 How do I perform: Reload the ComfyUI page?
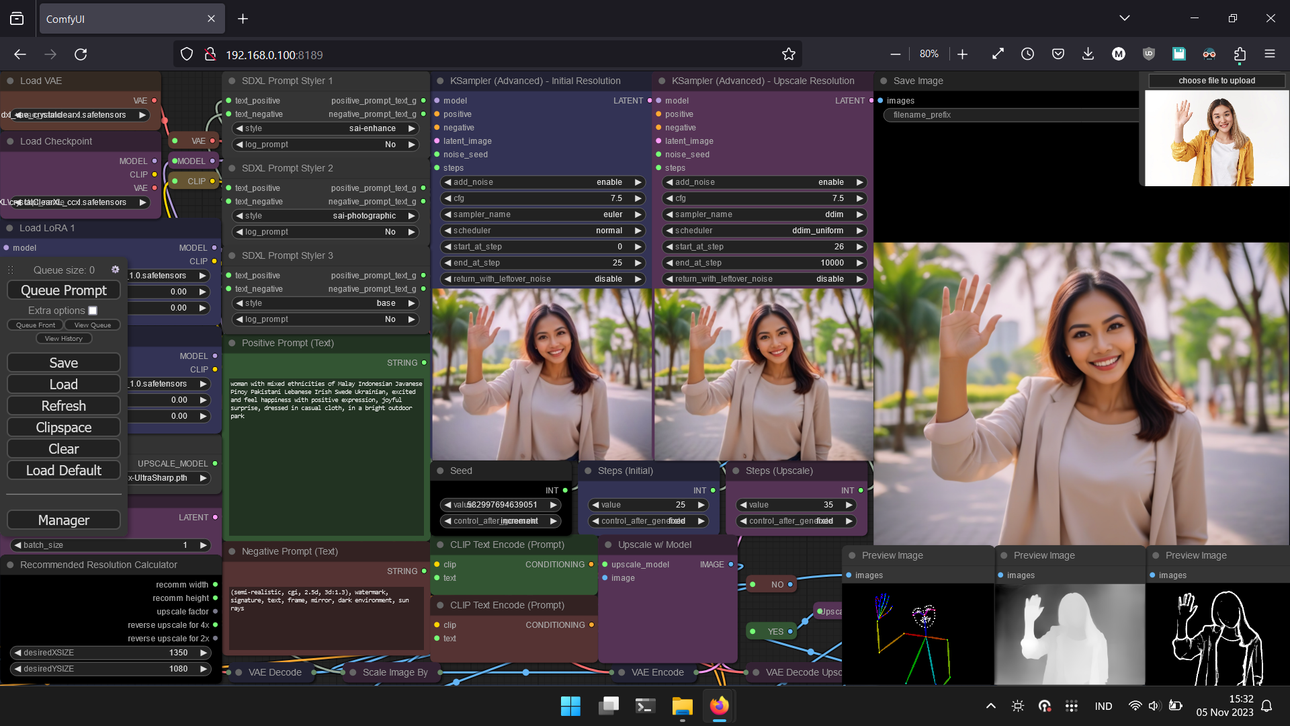tap(81, 54)
